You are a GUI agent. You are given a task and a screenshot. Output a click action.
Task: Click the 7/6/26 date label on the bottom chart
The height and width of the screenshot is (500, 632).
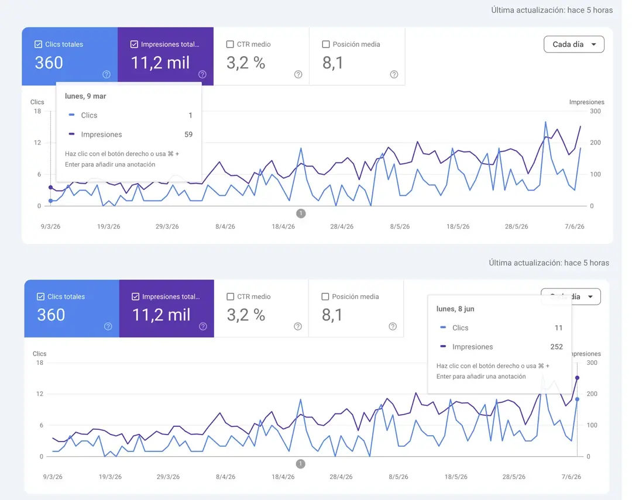coord(571,477)
